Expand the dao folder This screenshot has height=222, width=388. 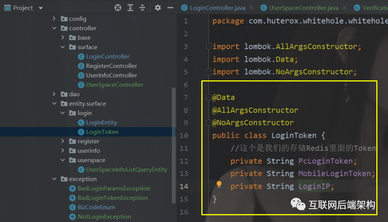(x=54, y=94)
